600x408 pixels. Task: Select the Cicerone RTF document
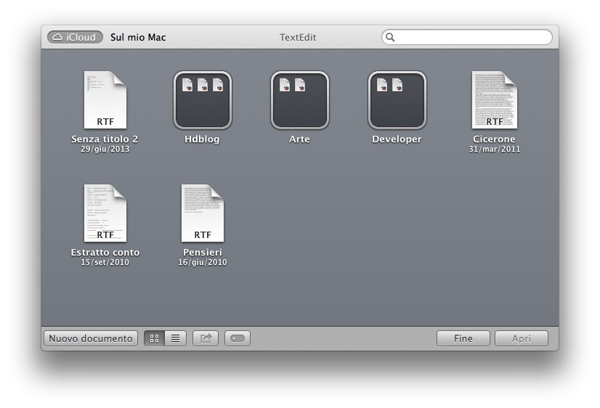pos(494,100)
